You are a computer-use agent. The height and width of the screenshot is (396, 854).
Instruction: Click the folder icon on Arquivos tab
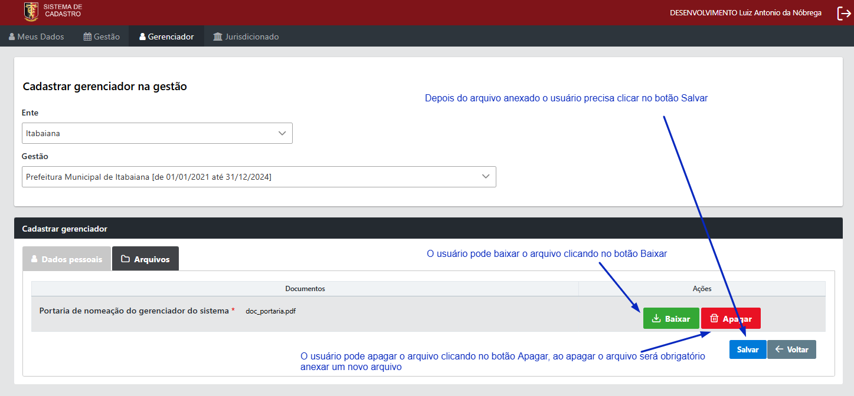(x=125, y=259)
